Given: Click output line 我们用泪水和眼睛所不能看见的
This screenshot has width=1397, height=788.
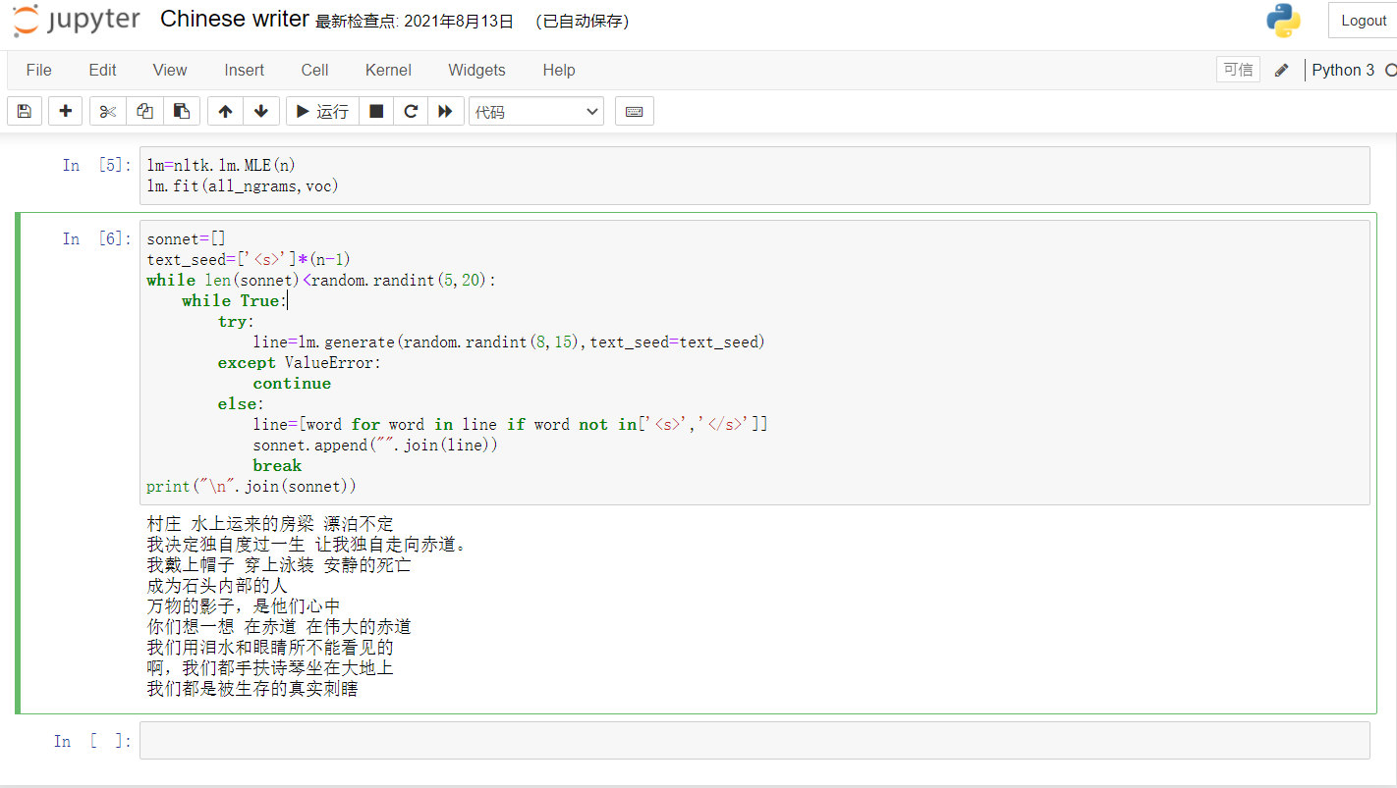Looking at the screenshot, I should (x=270, y=648).
